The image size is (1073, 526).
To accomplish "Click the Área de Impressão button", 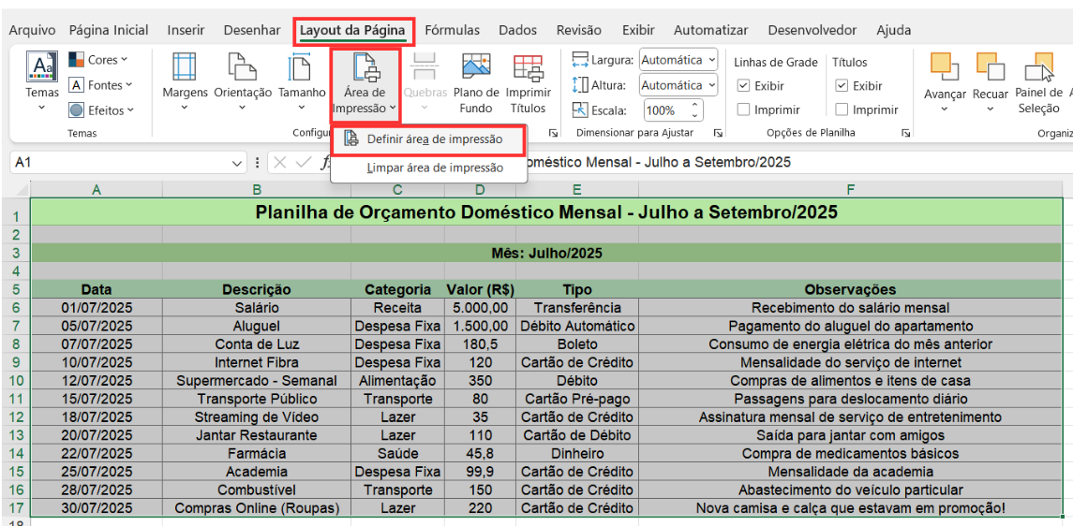I will pyautogui.click(x=365, y=82).
